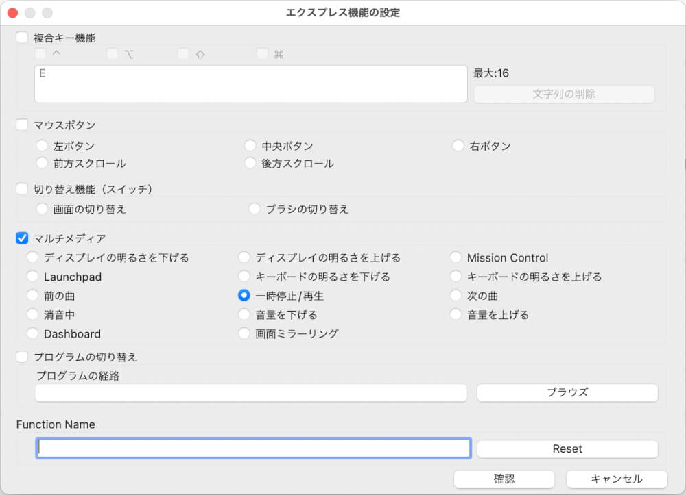Image resolution: width=686 pixels, height=495 pixels.
Task: Select the 音量を上げる radio option
Action: click(456, 314)
